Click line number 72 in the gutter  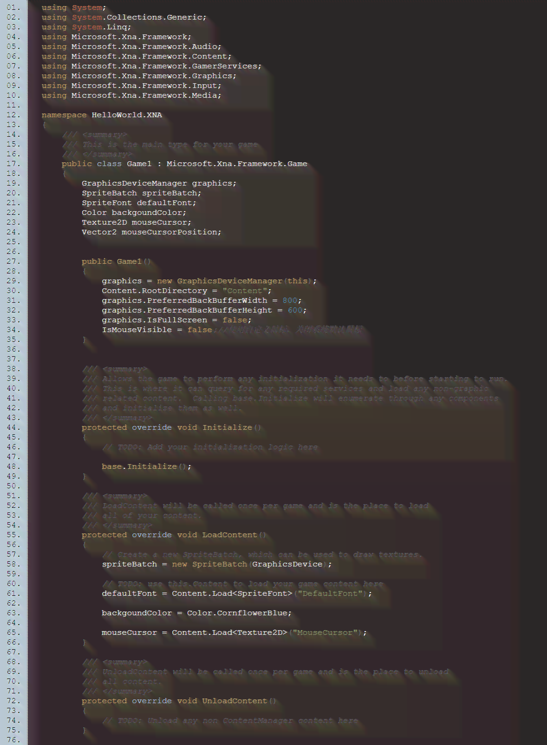coord(13,701)
